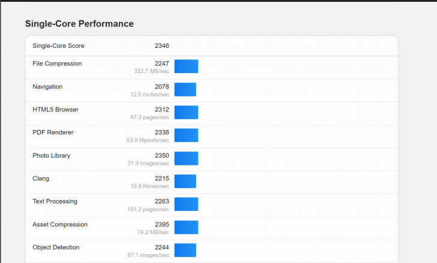This screenshot has width=437, height=263.
Task: Click the Object Detection benchmark label
Action: point(56,247)
